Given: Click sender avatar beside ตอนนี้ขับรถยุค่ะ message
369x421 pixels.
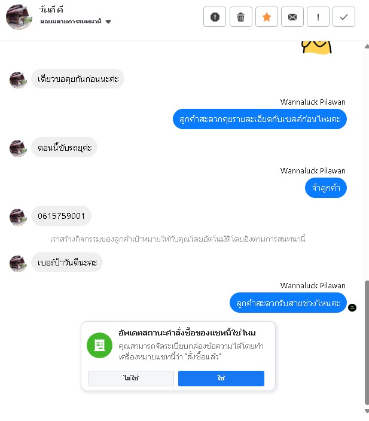Looking at the screenshot, I should 18,148.
